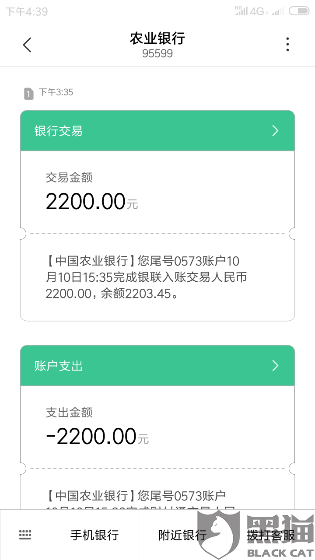Screen dimensions: 315x560
Task: Tap the 余额2203.45 message text
Action: click(x=142, y=294)
